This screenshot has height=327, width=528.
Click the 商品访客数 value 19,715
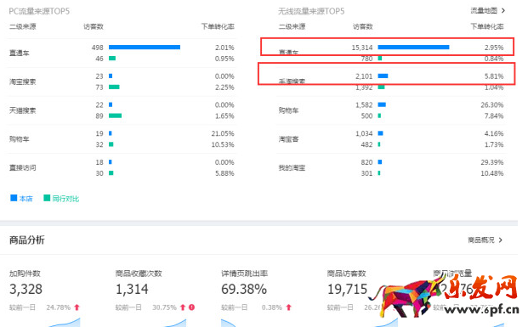tap(347, 289)
